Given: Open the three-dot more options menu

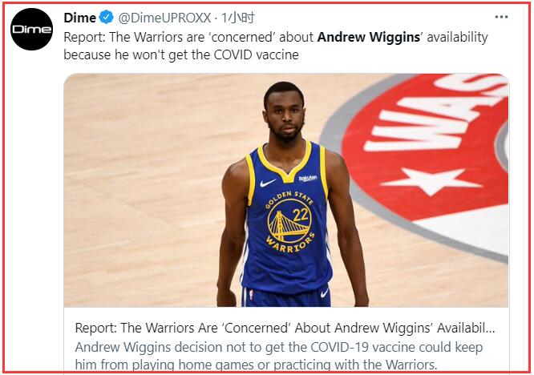Looking at the screenshot, I should (x=501, y=17).
